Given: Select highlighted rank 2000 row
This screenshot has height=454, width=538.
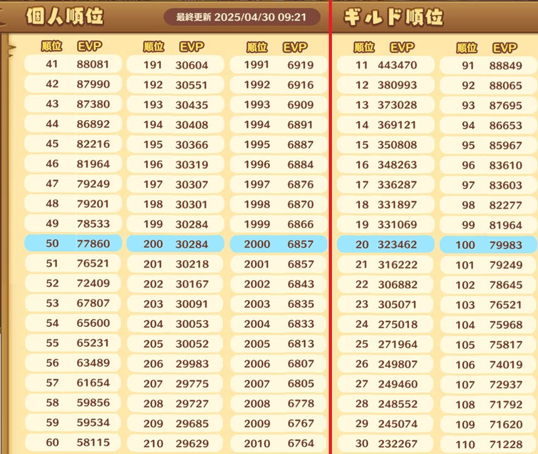Looking at the screenshot, I should [279, 244].
